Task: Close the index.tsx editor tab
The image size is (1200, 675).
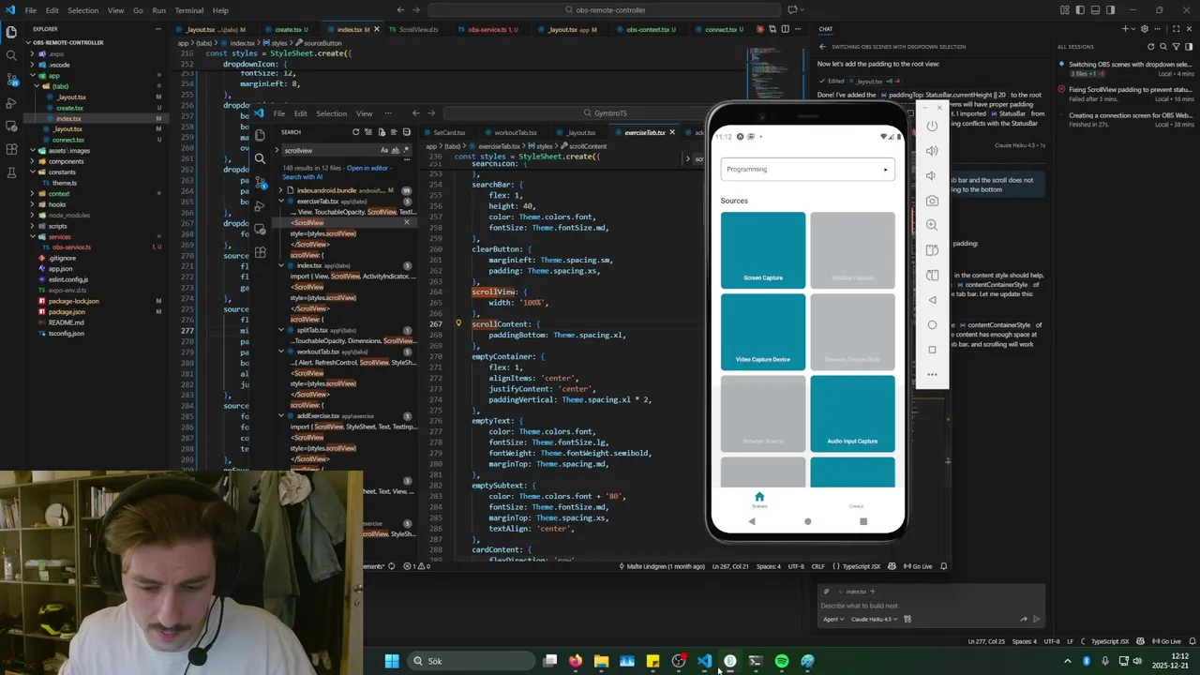Action: point(377,29)
